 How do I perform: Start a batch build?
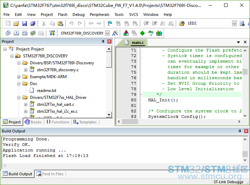click(33, 33)
